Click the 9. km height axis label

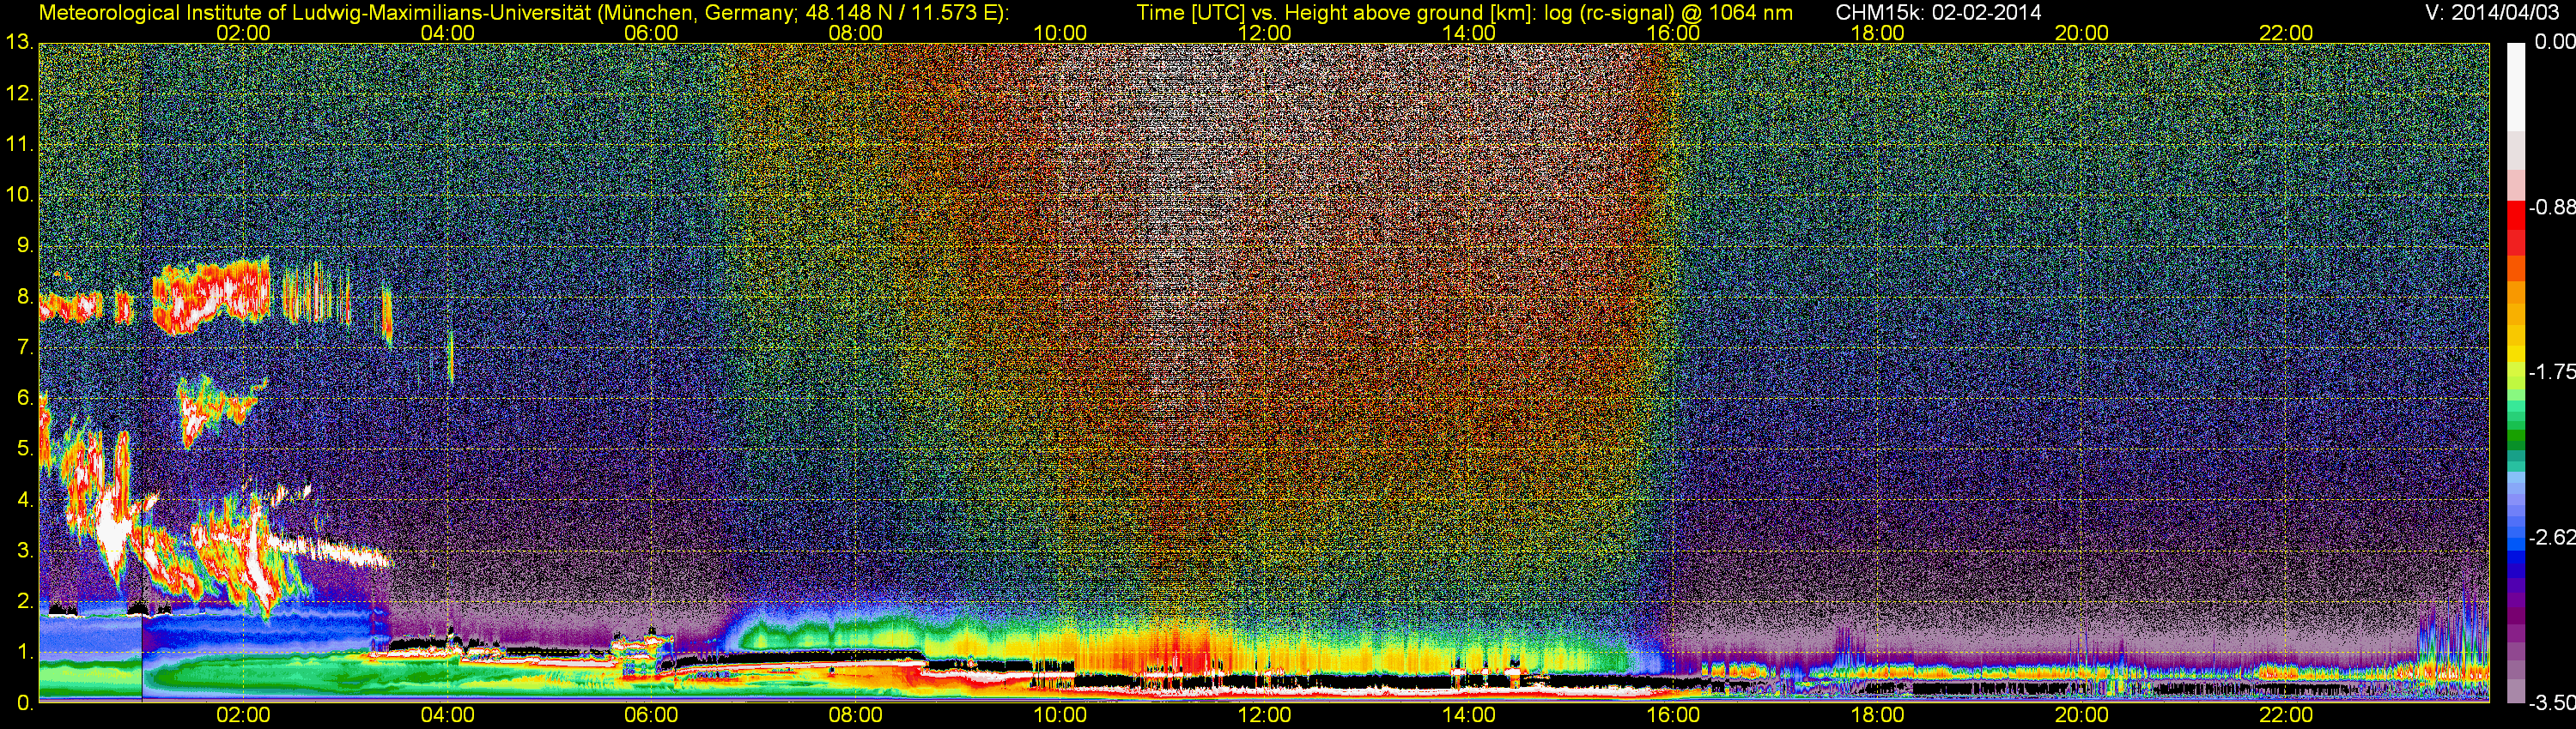click(x=25, y=245)
